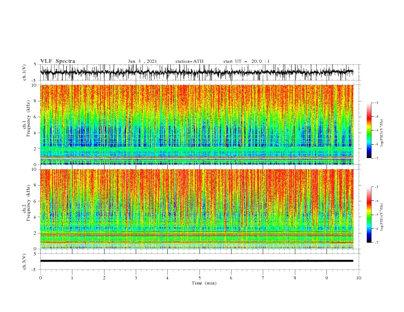This screenshot has width=404, height=312.
Task: Click the "6" tick on the Time axis
Action: [x=231, y=278]
